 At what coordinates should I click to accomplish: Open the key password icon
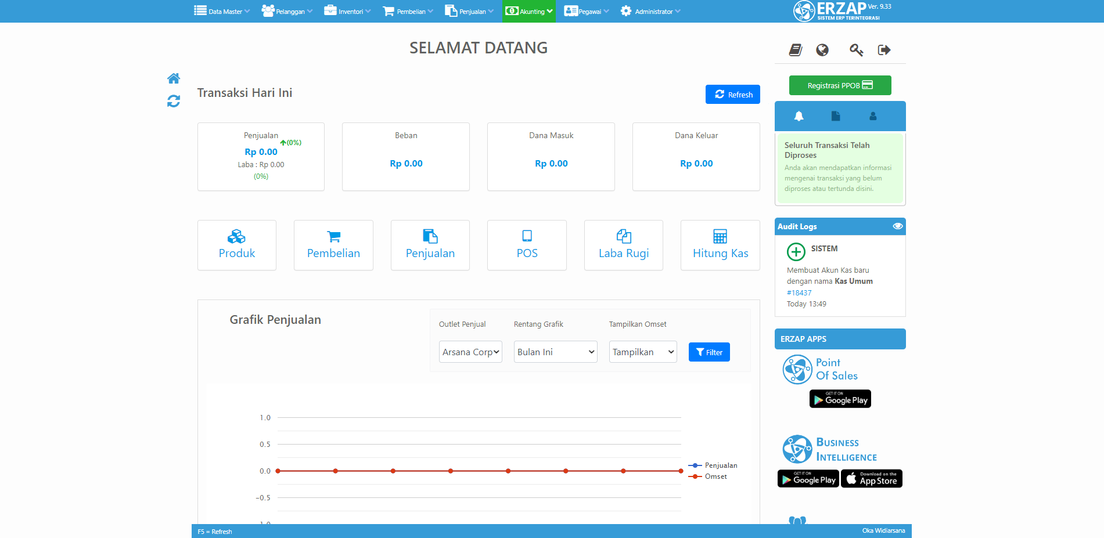coord(856,50)
